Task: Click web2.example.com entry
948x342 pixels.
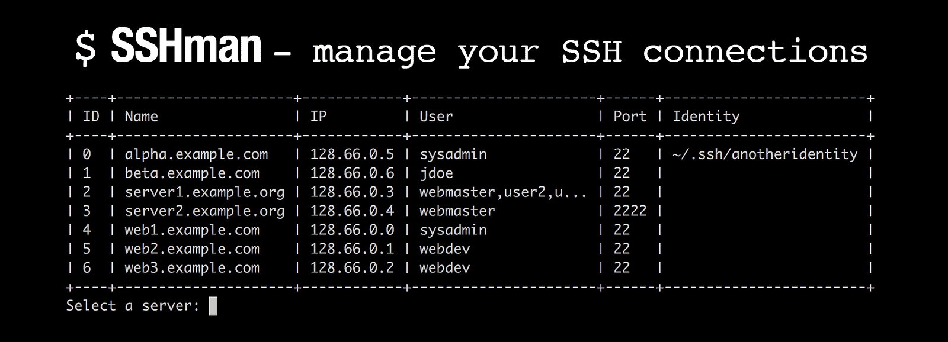Action: (x=192, y=249)
